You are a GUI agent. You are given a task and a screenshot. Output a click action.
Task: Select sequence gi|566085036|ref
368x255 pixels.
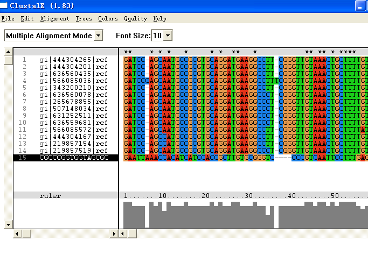pos(73,81)
